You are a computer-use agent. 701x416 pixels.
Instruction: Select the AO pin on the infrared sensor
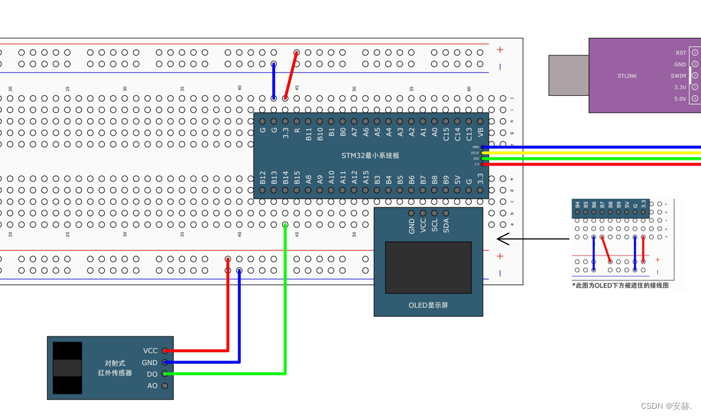pos(165,385)
